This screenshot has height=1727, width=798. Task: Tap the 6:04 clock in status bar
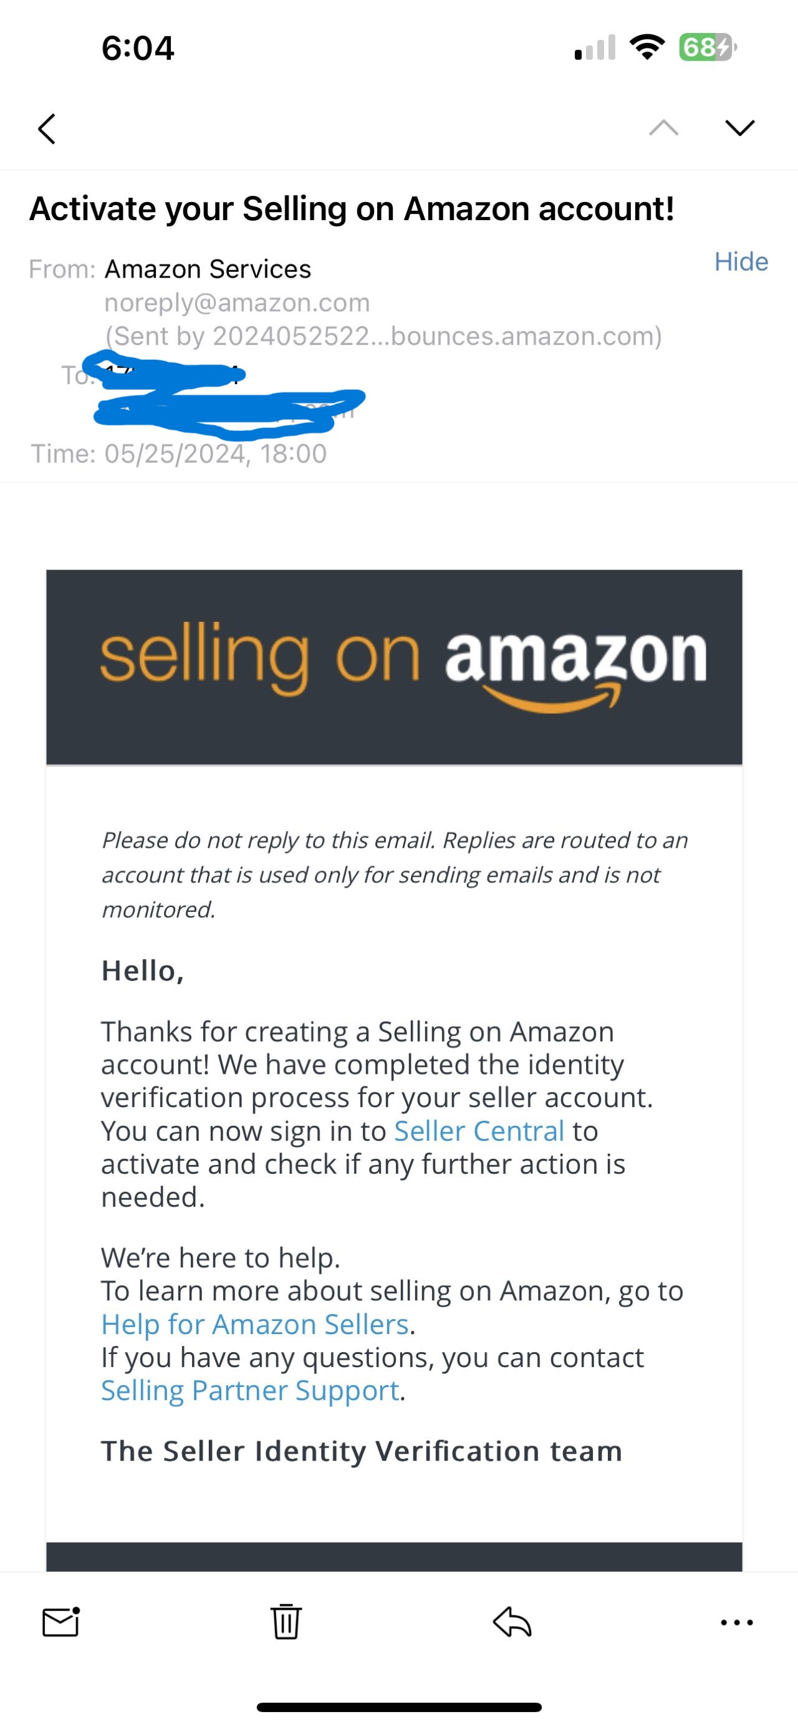(138, 48)
